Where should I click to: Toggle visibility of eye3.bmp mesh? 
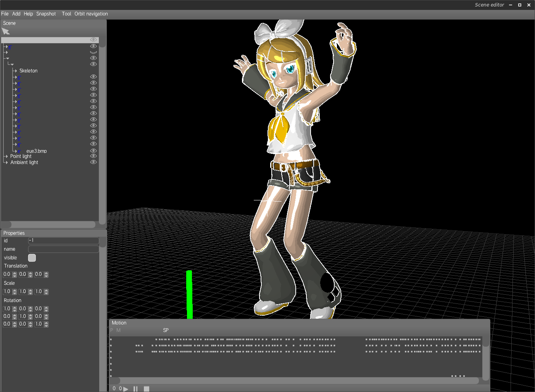[93, 150]
